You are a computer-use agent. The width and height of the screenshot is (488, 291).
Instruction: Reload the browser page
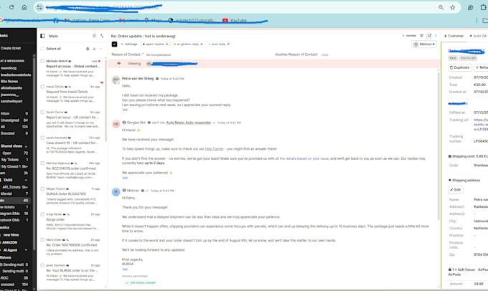11,7
